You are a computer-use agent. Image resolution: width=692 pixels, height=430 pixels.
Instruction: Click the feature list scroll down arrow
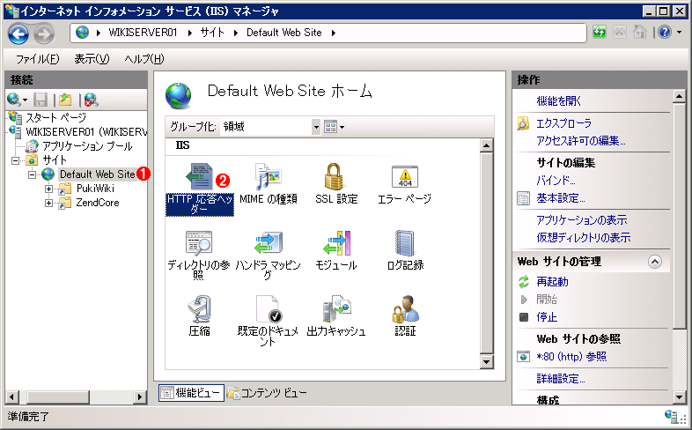[486, 362]
